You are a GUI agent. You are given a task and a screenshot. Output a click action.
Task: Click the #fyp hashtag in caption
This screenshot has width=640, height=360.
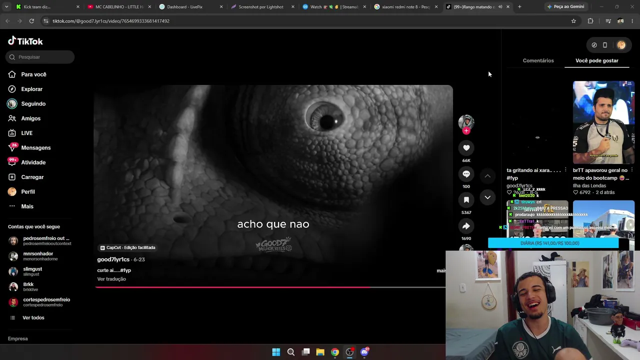pyautogui.click(x=125, y=270)
